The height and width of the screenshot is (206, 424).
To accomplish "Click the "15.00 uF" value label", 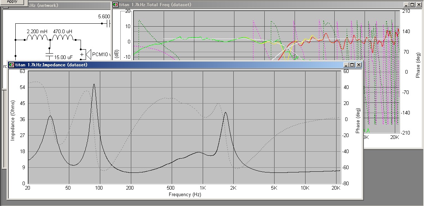I will click(x=63, y=57).
